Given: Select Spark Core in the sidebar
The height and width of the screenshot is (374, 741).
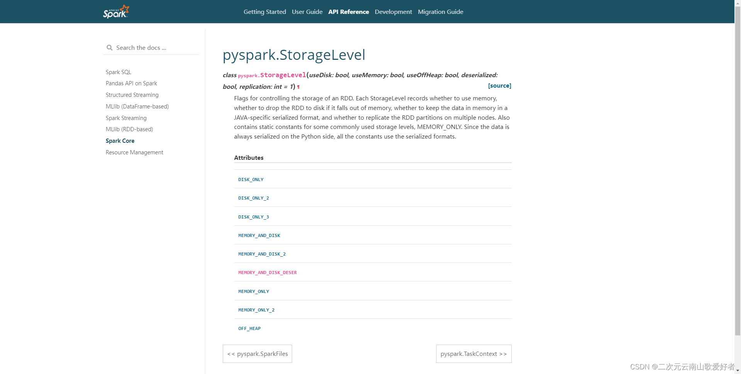Looking at the screenshot, I should 120,140.
